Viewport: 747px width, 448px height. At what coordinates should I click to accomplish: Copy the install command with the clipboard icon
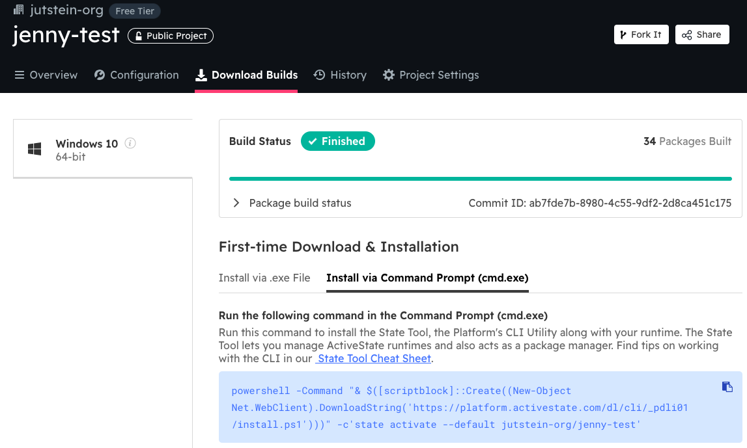pos(727,387)
